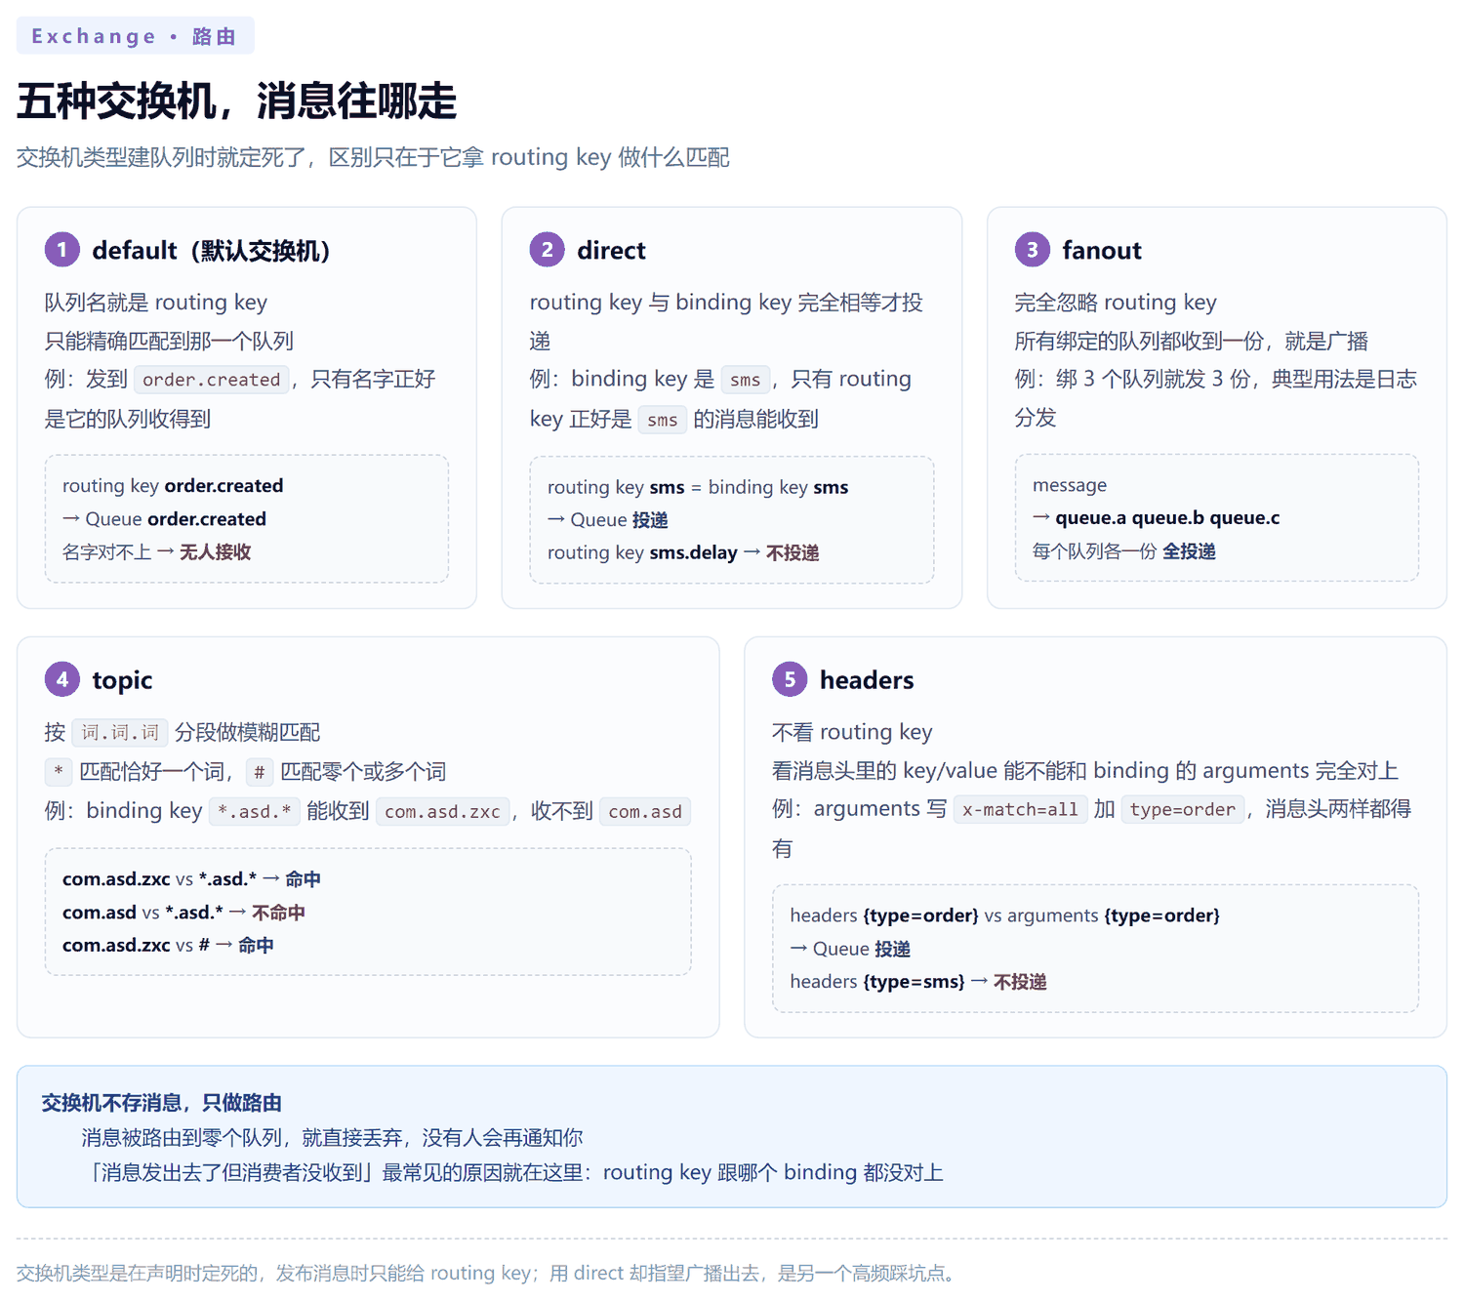Select the "topic" card heading
1464x1301 pixels.
tap(122, 680)
